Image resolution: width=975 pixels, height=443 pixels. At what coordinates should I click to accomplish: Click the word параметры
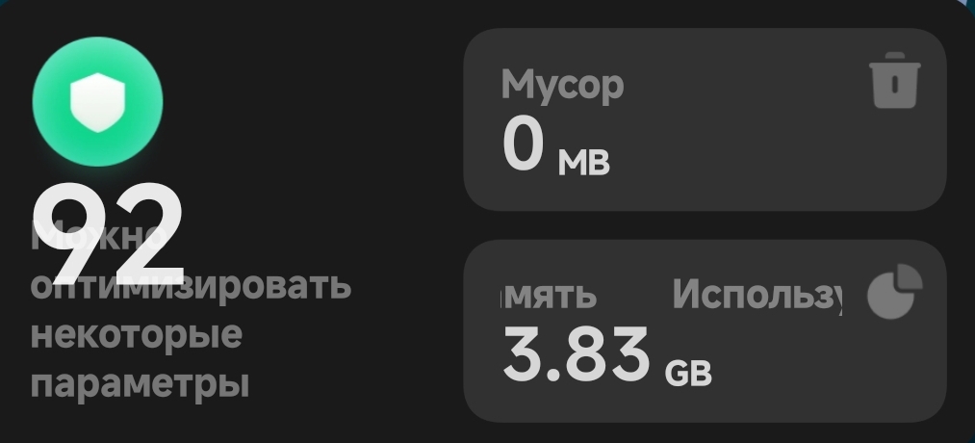pos(140,383)
